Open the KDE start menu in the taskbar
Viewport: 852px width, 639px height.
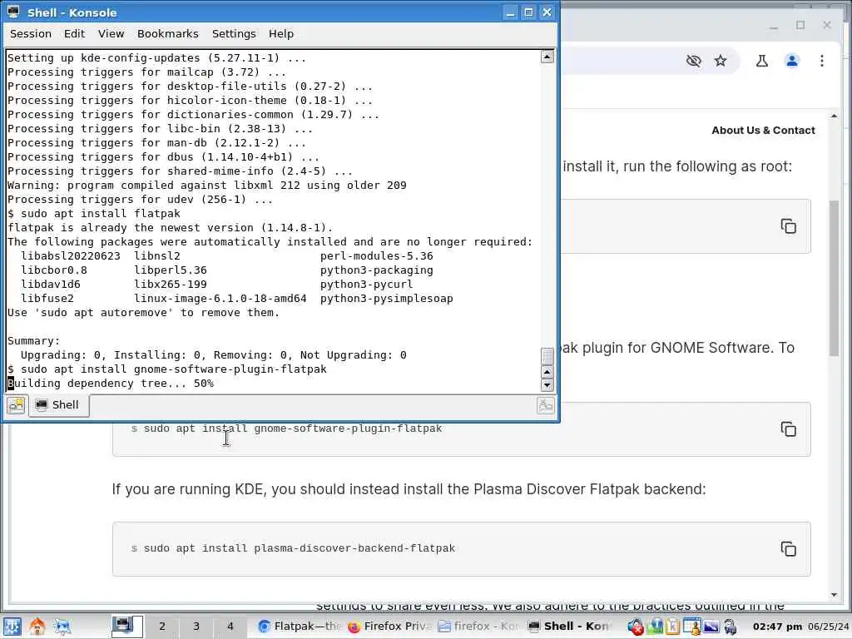tap(12, 627)
